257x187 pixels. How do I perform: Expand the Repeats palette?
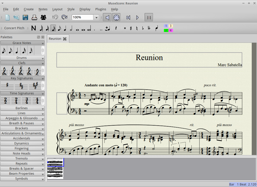(22, 164)
